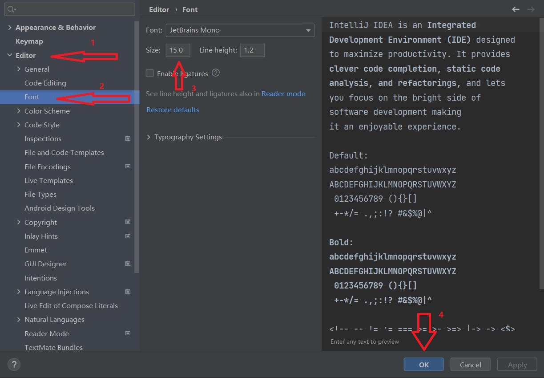
Task: Click the search magnifier icon
Action: [x=12, y=9]
